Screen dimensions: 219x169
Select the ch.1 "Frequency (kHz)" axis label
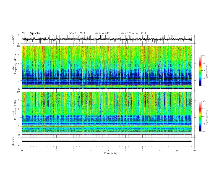click(x=15, y=64)
